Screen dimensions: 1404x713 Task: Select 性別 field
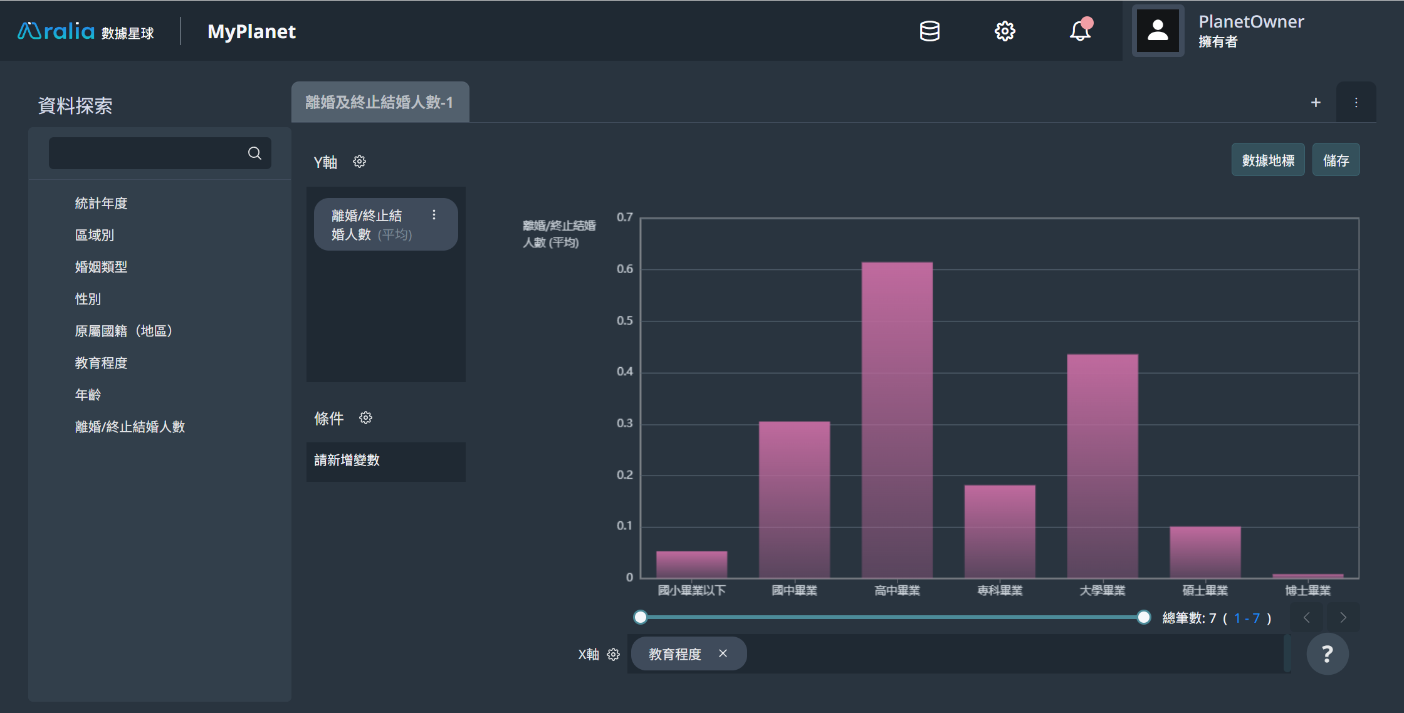pyautogui.click(x=88, y=299)
